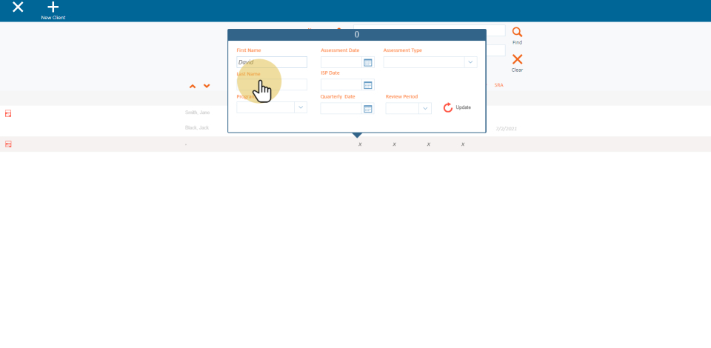Click the Find magnifying glass icon
This screenshot has height=348, width=711.
pos(517,33)
